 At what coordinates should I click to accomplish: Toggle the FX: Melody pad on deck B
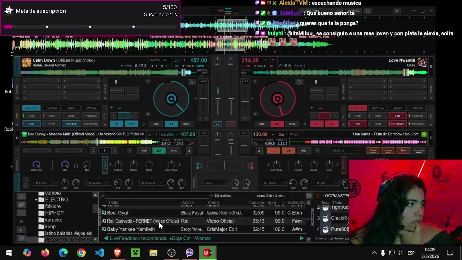point(397,123)
